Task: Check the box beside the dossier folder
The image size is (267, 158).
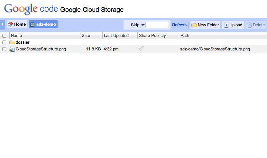Action: 4,42
